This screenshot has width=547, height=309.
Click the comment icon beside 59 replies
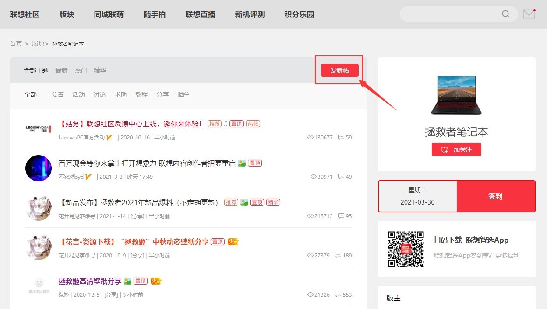tap(340, 137)
